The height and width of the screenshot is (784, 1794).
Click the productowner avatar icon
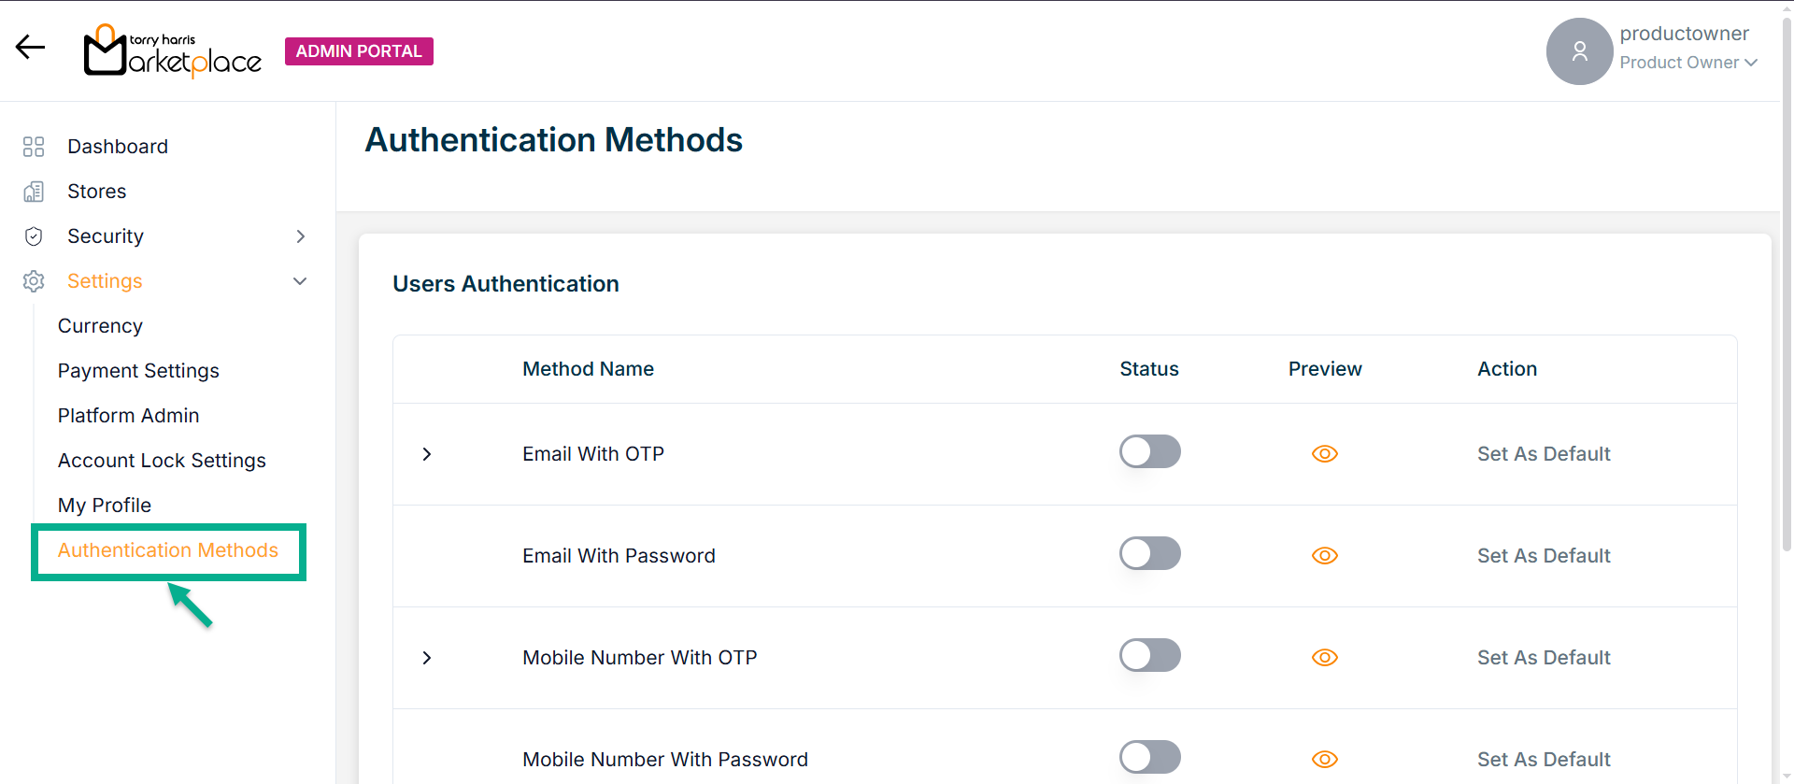1579,51
